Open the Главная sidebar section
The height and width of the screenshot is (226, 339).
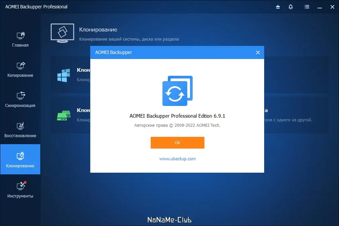pos(20,40)
